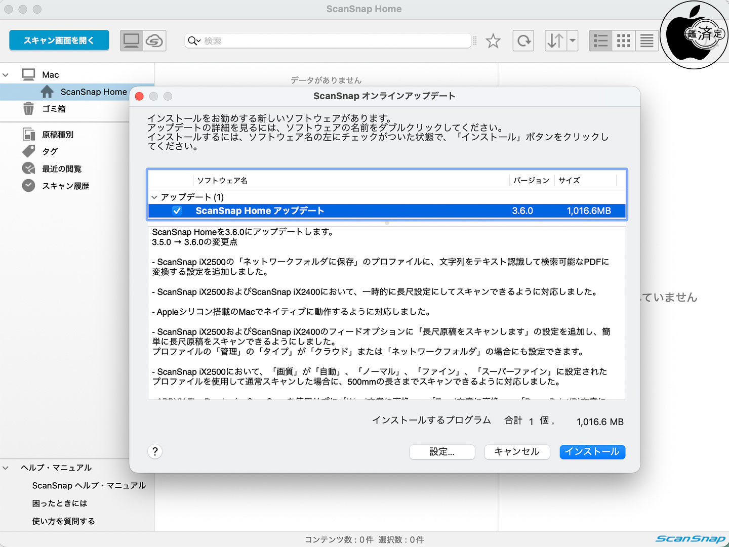Image resolution: width=729 pixels, height=547 pixels.
Task: Open the ゴミ箱 trash in sidebar
Action: pyautogui.click(x=54, y=109)
